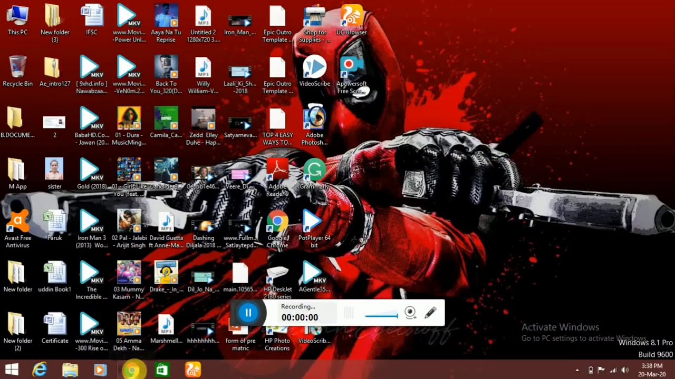Select the New folder (2) folder

tap(17, 332)
